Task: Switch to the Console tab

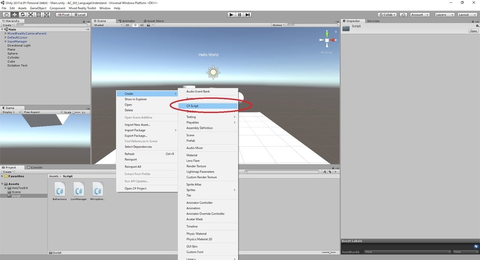Action: (35, 167)
